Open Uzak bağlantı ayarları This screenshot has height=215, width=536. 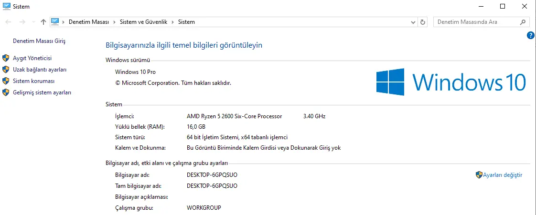(x=40, y=70)
